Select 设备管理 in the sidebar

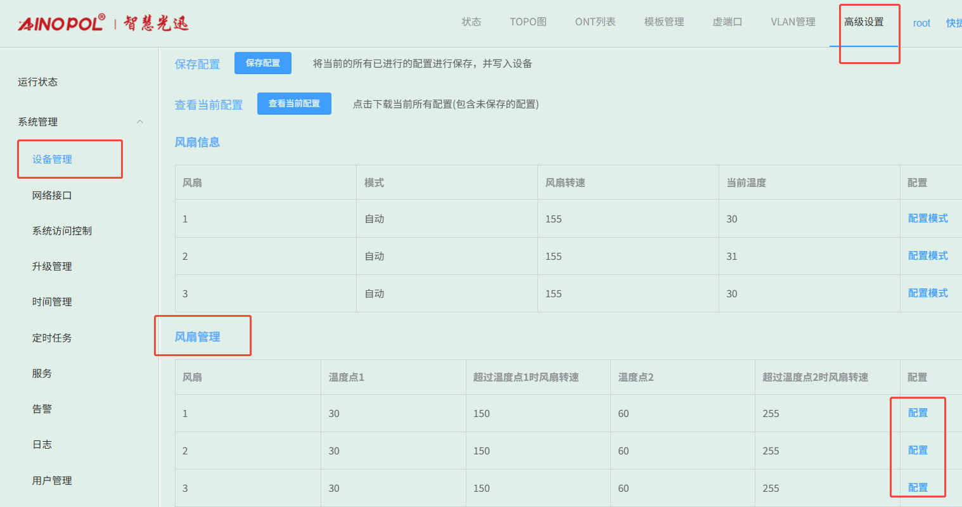click(52, 159)
